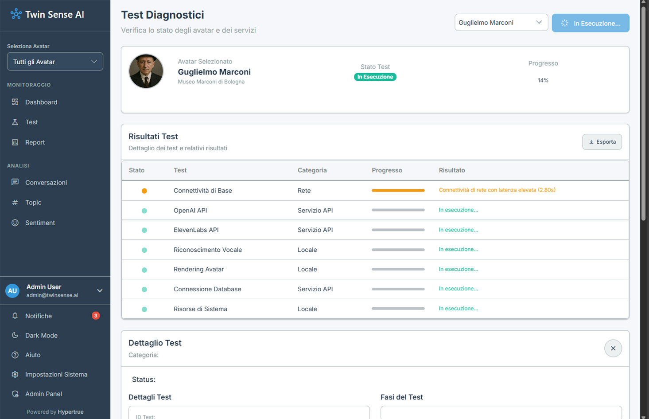Image resolution: width=649 pixels, height=419 pixels.
Task: Click the orange status dot for Connettività di Base
Action: tap(144, 191)
